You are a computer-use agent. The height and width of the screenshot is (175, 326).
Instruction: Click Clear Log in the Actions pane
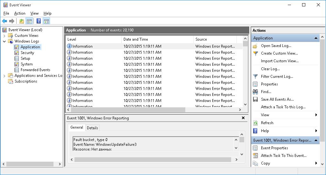click(270, 69)
